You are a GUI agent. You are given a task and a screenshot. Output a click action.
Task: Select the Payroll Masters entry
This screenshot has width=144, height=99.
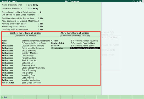point(29,58)
